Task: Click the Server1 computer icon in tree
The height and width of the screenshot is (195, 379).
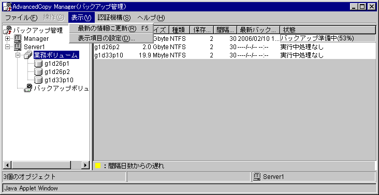Action: click(18, 47)
